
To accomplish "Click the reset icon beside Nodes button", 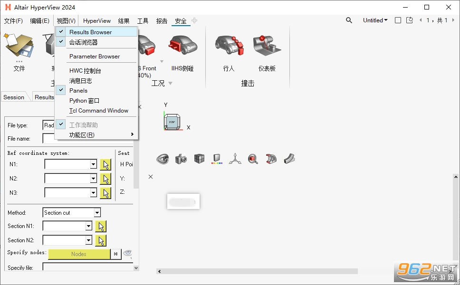I will [116, 254].
